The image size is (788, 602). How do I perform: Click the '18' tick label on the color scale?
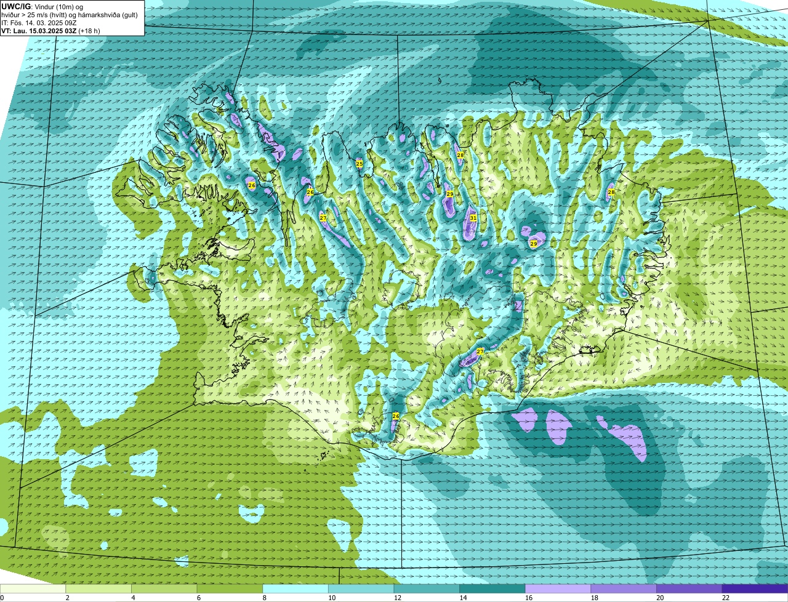tap(595, 598)
